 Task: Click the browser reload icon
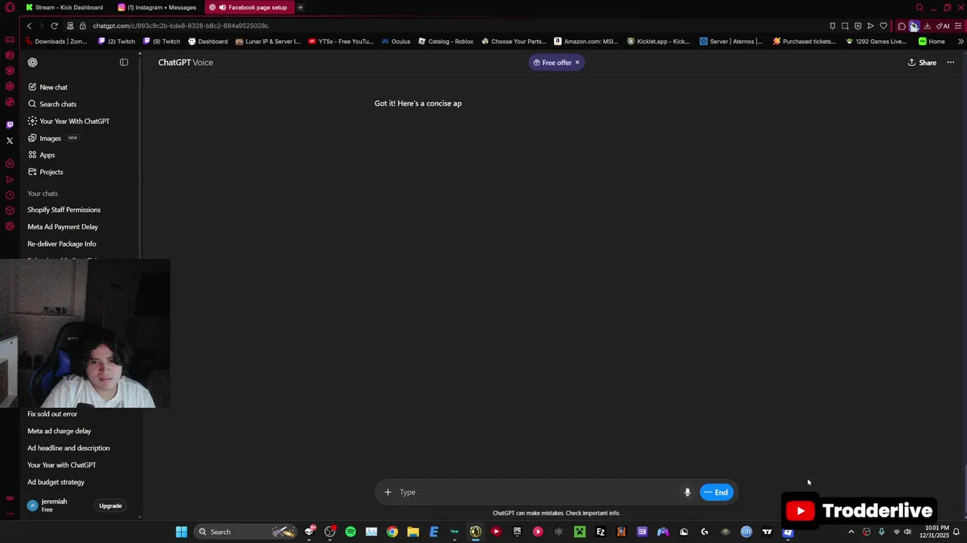(54, 26)
